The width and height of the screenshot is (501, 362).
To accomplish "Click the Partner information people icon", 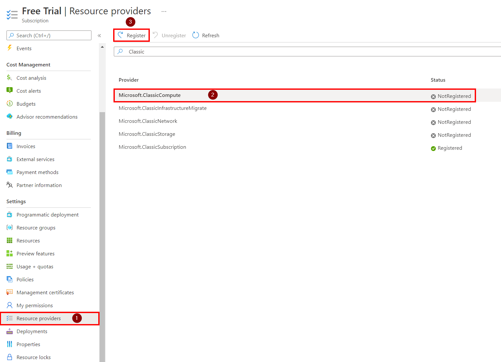I will point(9,185).
